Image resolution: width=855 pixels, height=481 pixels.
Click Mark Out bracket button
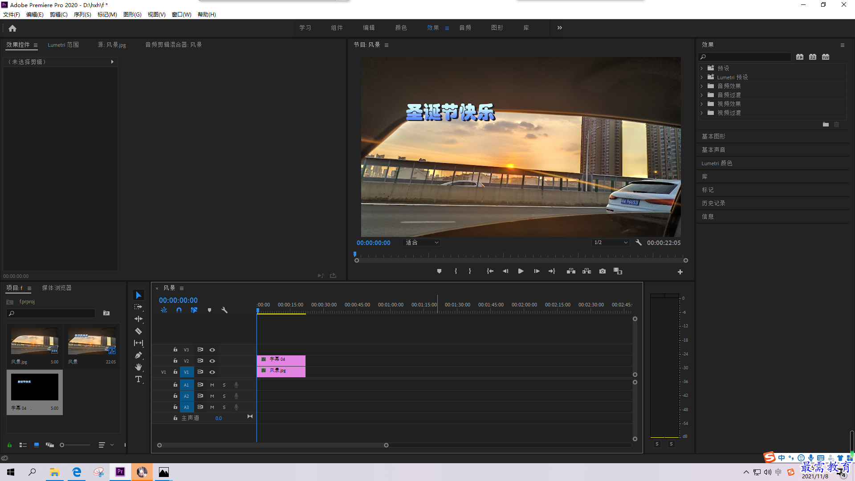pos(470,271)
